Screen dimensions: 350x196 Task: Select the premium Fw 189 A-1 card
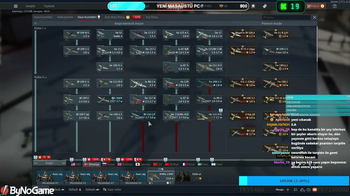coord(276,67)
